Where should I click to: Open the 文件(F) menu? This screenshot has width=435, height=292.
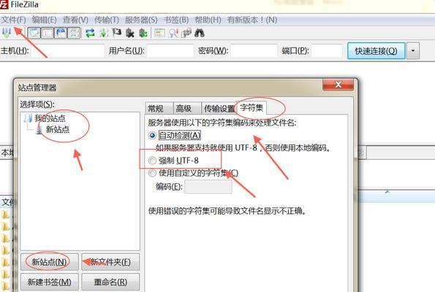click(x=13, y=20)
